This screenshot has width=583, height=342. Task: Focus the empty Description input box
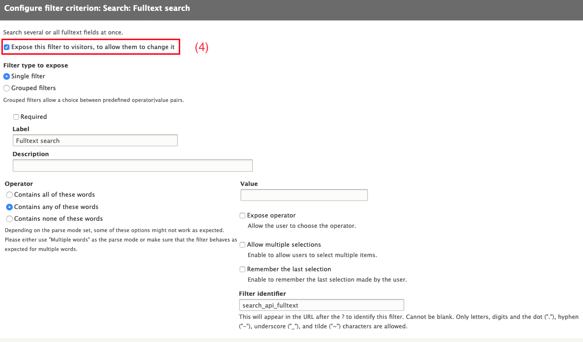(133, 166)
